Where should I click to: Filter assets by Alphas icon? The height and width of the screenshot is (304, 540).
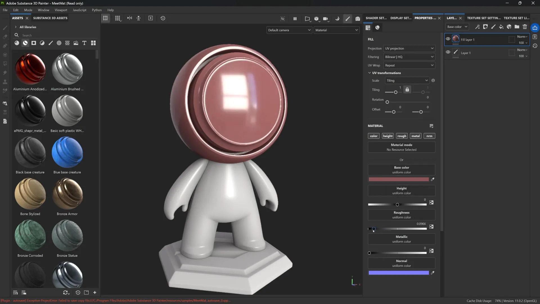59,43
